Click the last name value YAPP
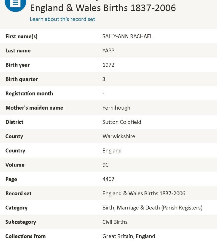This screenshot has width=217, height=241. (108, 51)
